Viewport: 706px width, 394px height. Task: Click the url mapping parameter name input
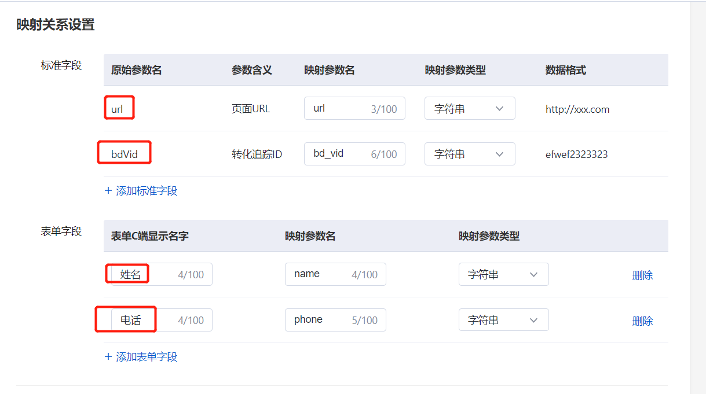(339, 109)
